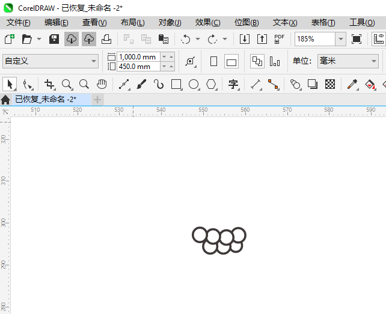Image resolution: width=386 pixels, height=314 pixels.
Task: Open the 位图(B) menu
Action: coord(247,22)
